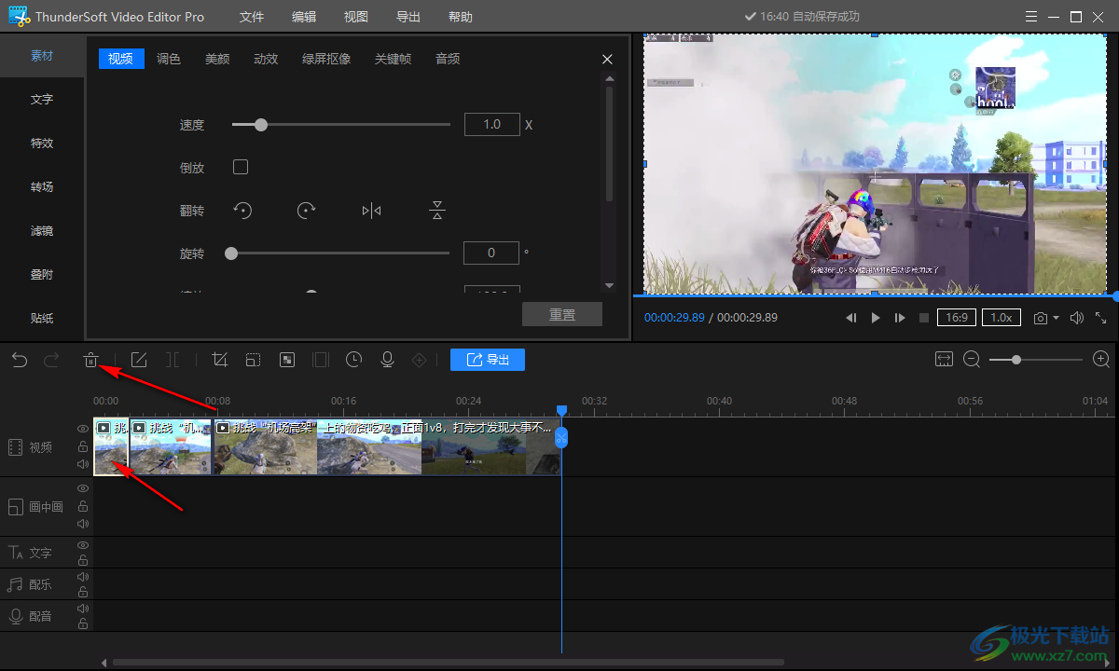Switch to the 美颜 tab
The height and width of the screenshot is (671, 1119).
pos(217,59)
